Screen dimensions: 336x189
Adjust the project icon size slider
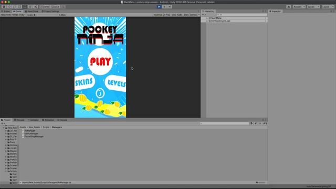pyautogui.click(x=260, y=183)
